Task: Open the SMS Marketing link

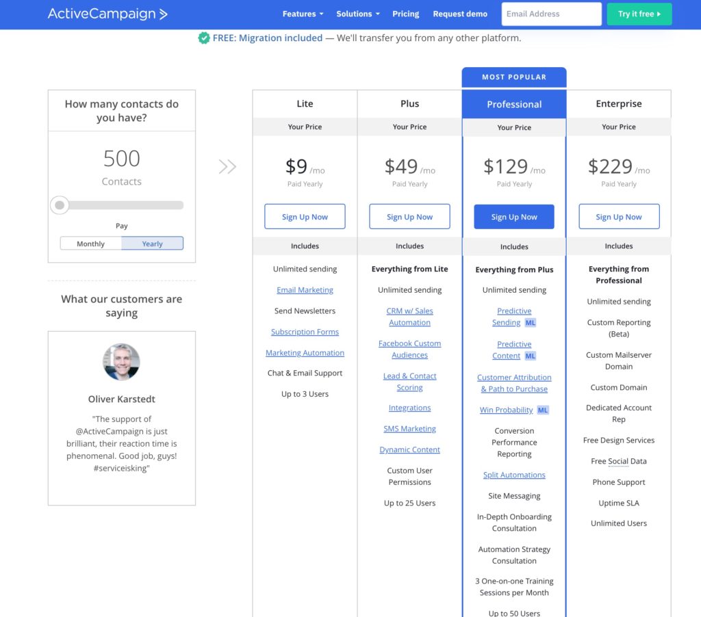Action: (x=409, y=428)
